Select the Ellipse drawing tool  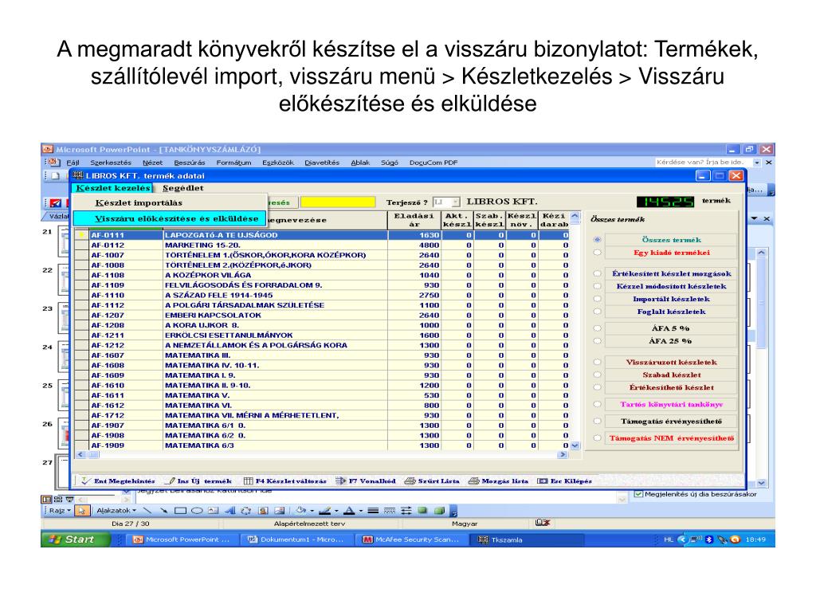pos(197,511)
